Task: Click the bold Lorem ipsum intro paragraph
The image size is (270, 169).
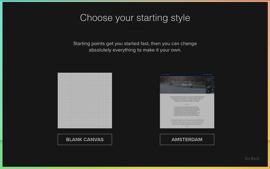Action: [187, 99]
